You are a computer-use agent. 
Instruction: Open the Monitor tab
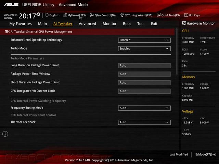click(x=109, y=24)
